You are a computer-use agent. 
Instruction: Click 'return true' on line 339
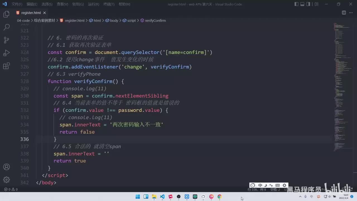pyautogui.click(x=70, y=161)
